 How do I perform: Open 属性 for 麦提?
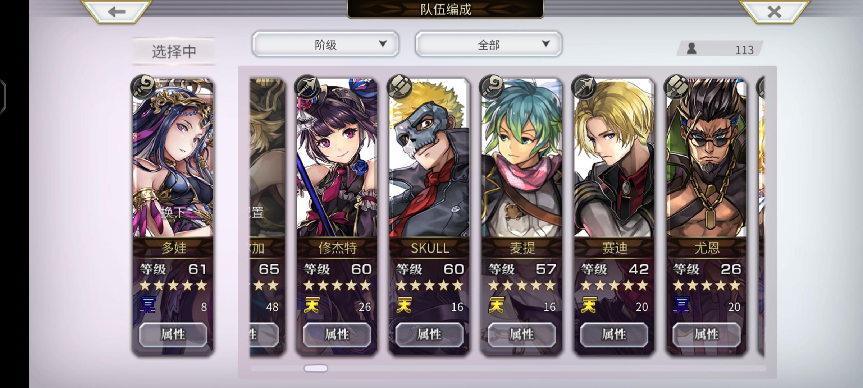(x=522, y=334)
